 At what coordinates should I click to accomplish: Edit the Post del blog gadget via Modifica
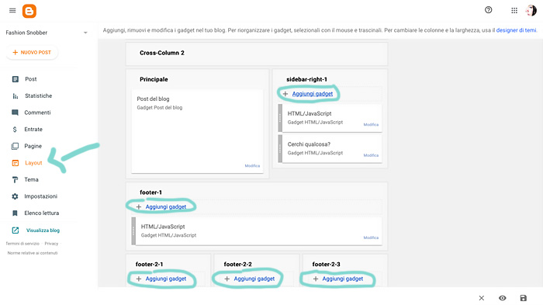click(x=252, y=165)
